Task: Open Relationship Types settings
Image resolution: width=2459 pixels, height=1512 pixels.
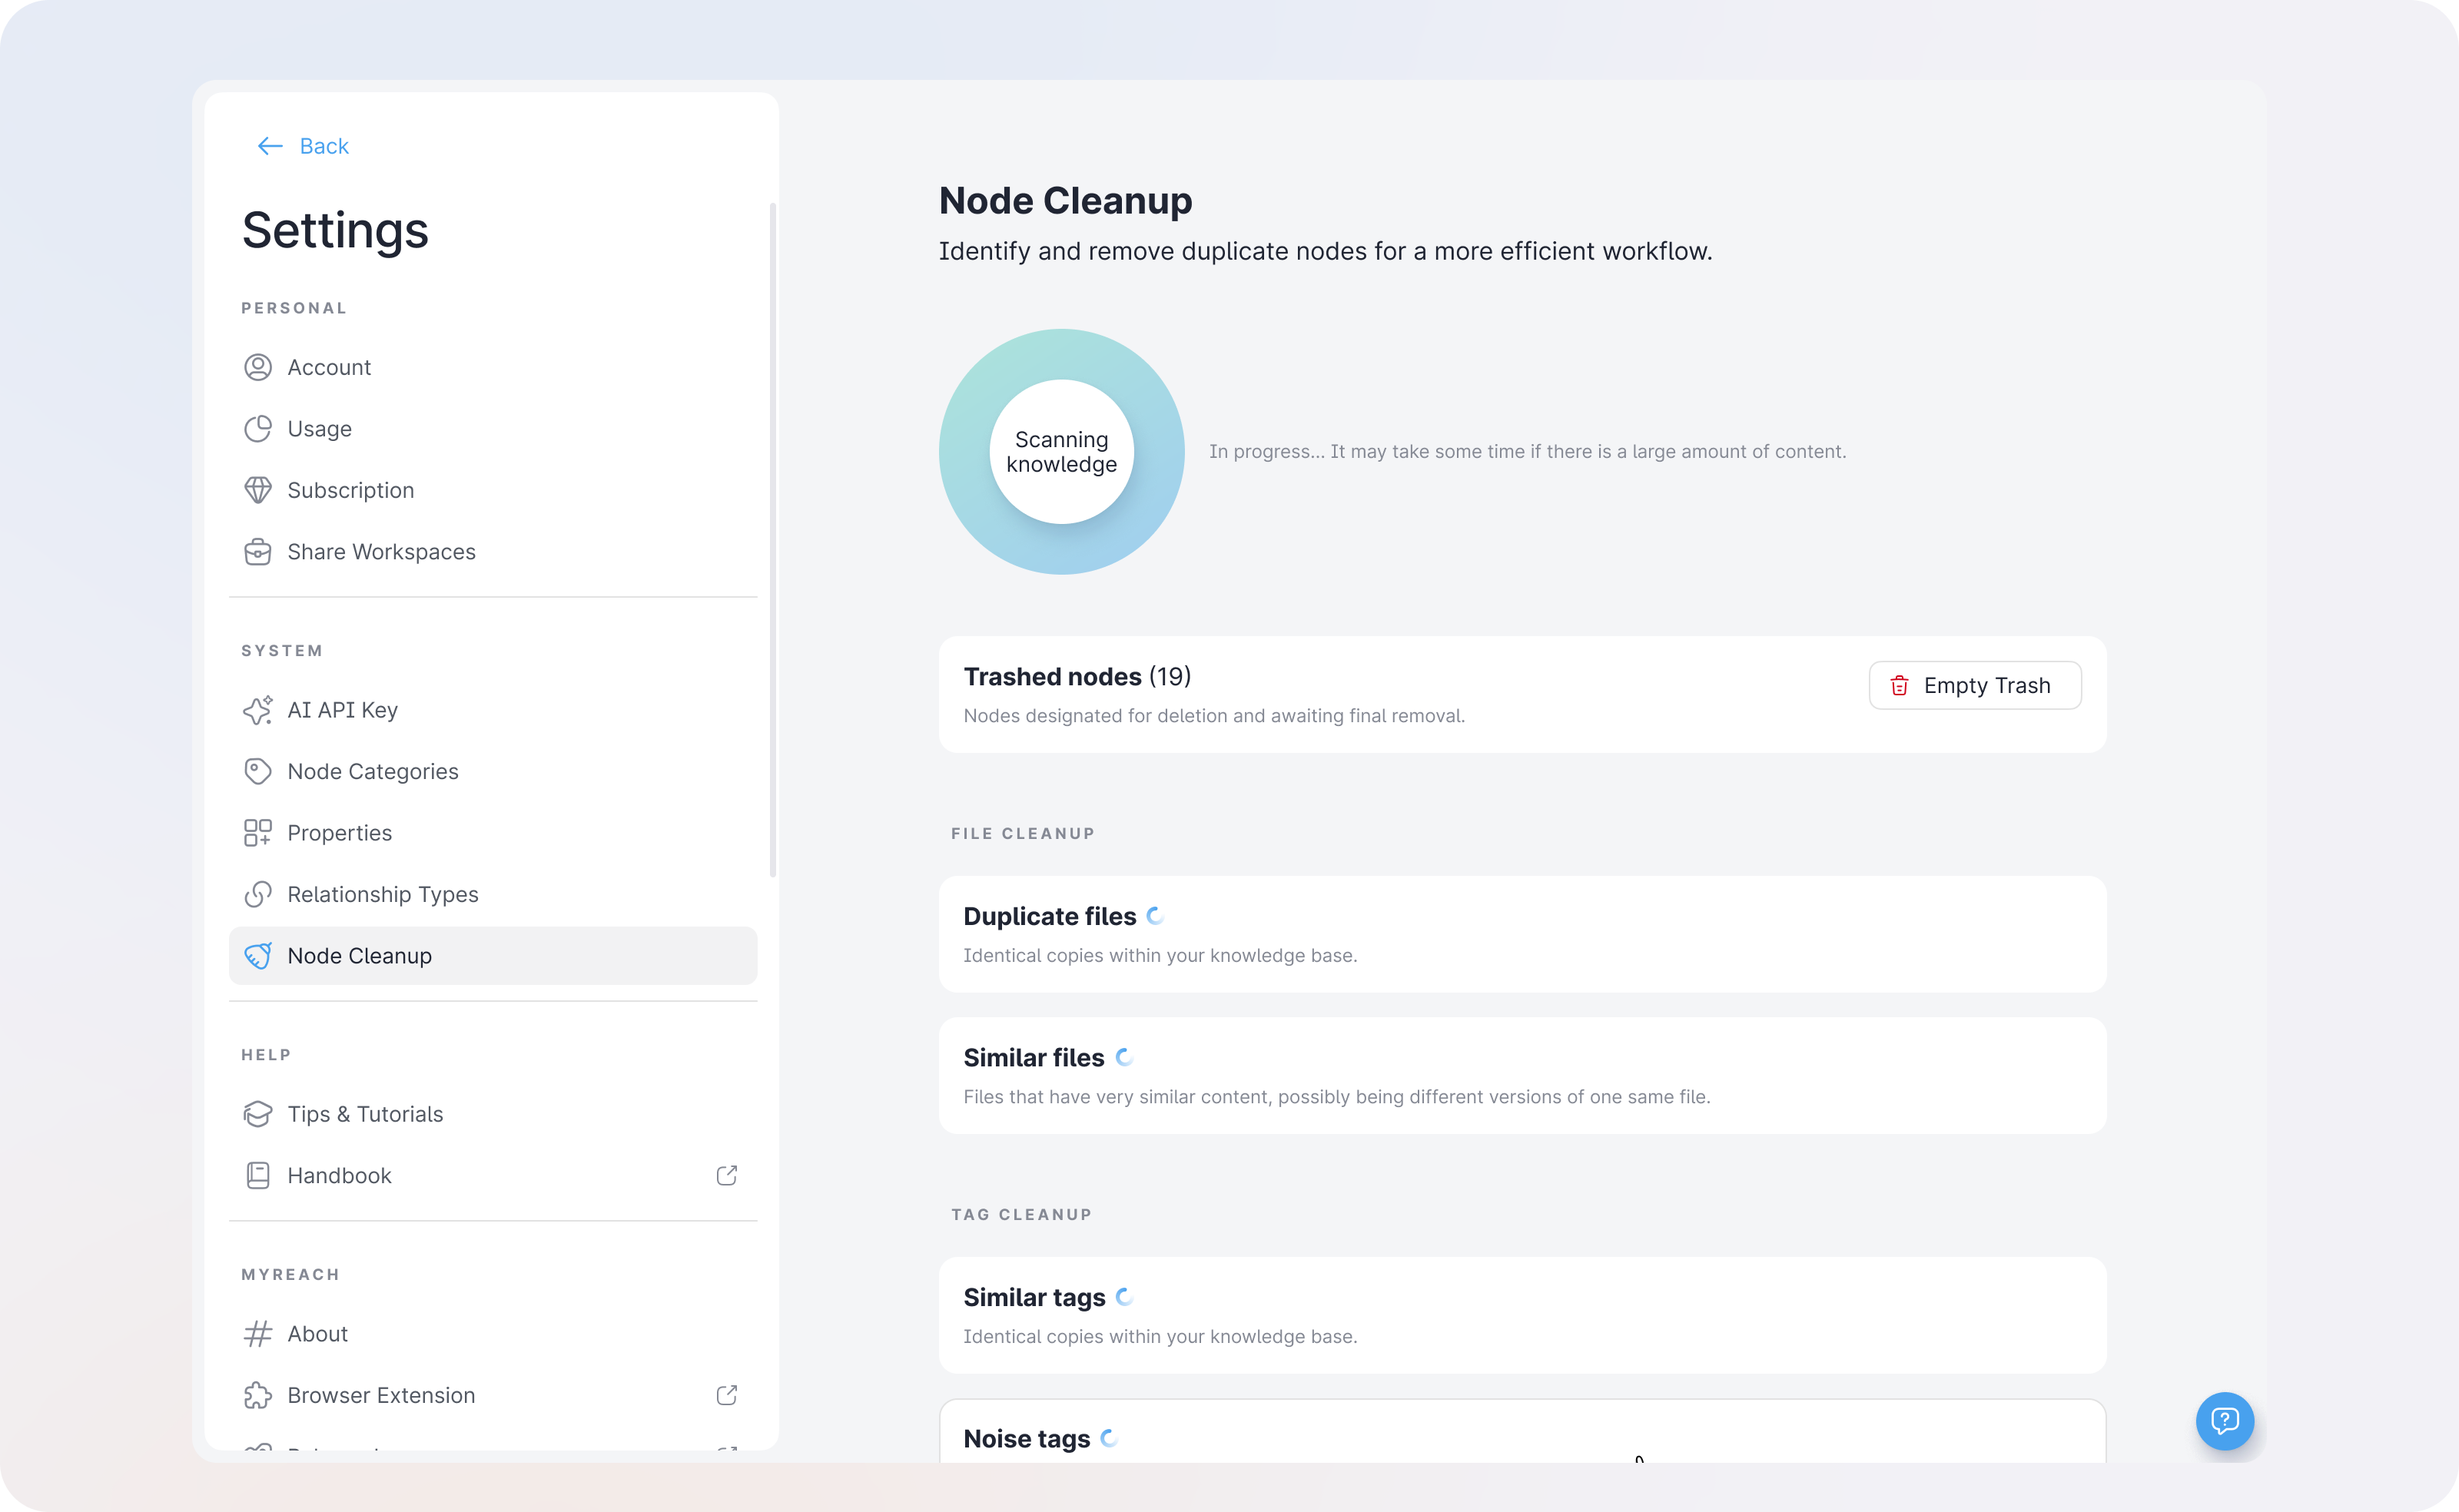Action: 493,894
